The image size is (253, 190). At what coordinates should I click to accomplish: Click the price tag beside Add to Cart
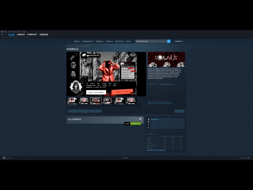[127, 123]
